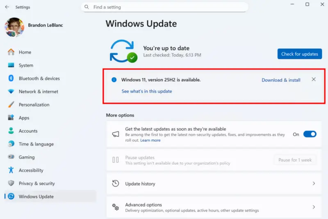Viewport: 328px width, 219px height.
Task: Select the Network & internet Wi-Fi icon
Action: click(x=11, y=92)
